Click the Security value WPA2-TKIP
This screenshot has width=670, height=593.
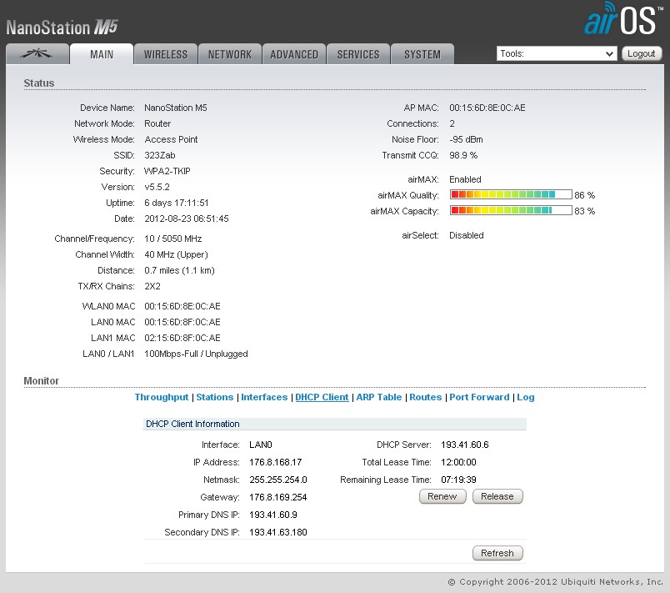point(167,171)
